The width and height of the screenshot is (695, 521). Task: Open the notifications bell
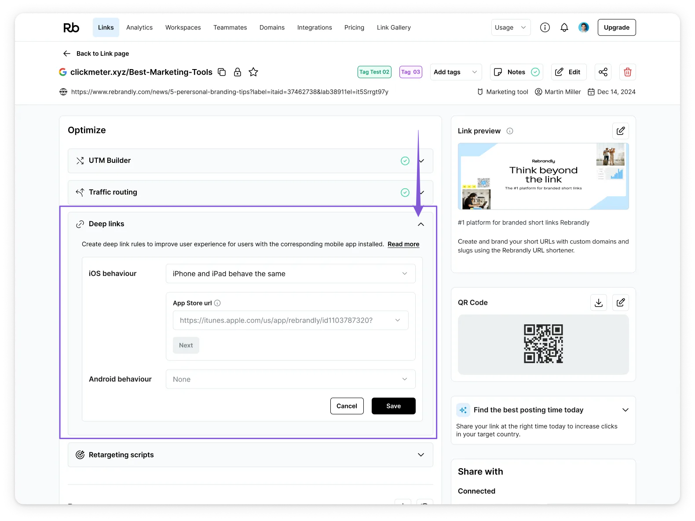coord(564,27)
